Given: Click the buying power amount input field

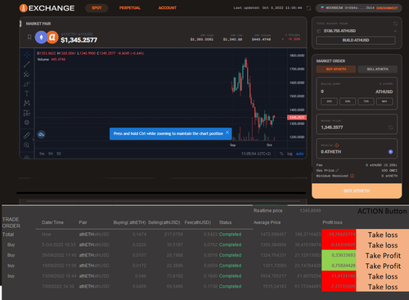Looking at the screenshot, I should pos(346,92).
